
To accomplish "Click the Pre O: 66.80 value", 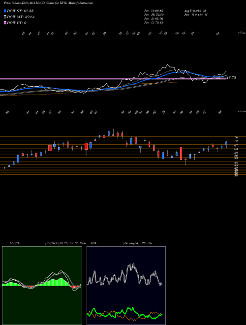I will [x=154, y=11].
